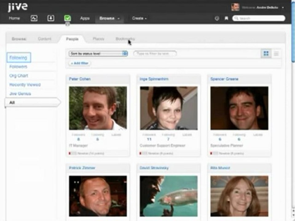Click the IT Manager title text
This screenshot has width=295, height=221.
click(78, 145)
